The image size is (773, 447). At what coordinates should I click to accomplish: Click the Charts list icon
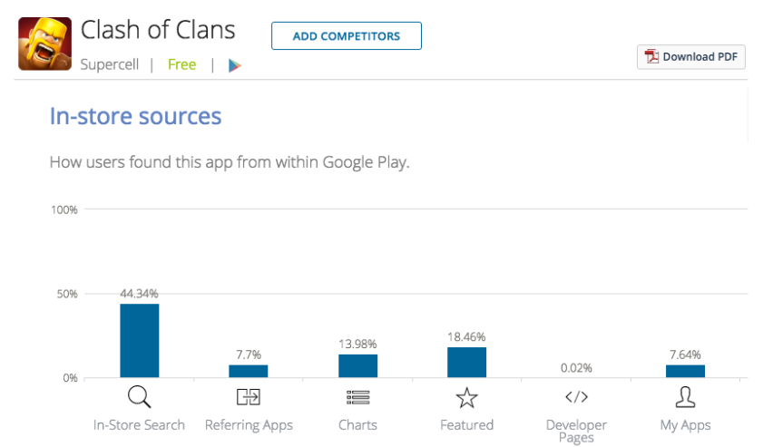click(x=357, y=397)
